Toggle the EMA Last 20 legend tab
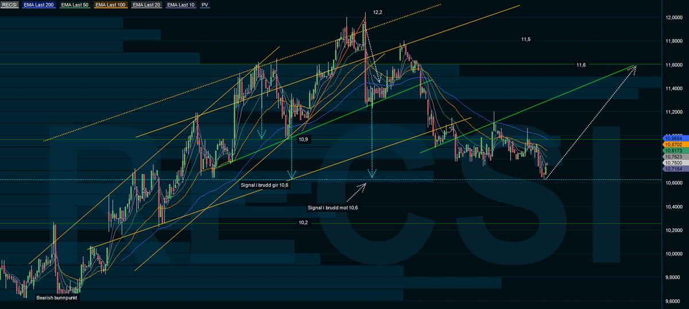 pyautogui.click(x=148, y=5)
